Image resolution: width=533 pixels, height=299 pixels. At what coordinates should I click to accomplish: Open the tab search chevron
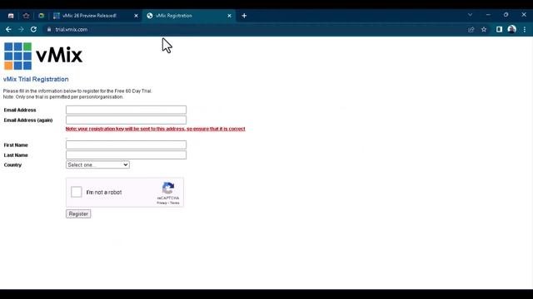pyautogui.click(x=470, y=15)
